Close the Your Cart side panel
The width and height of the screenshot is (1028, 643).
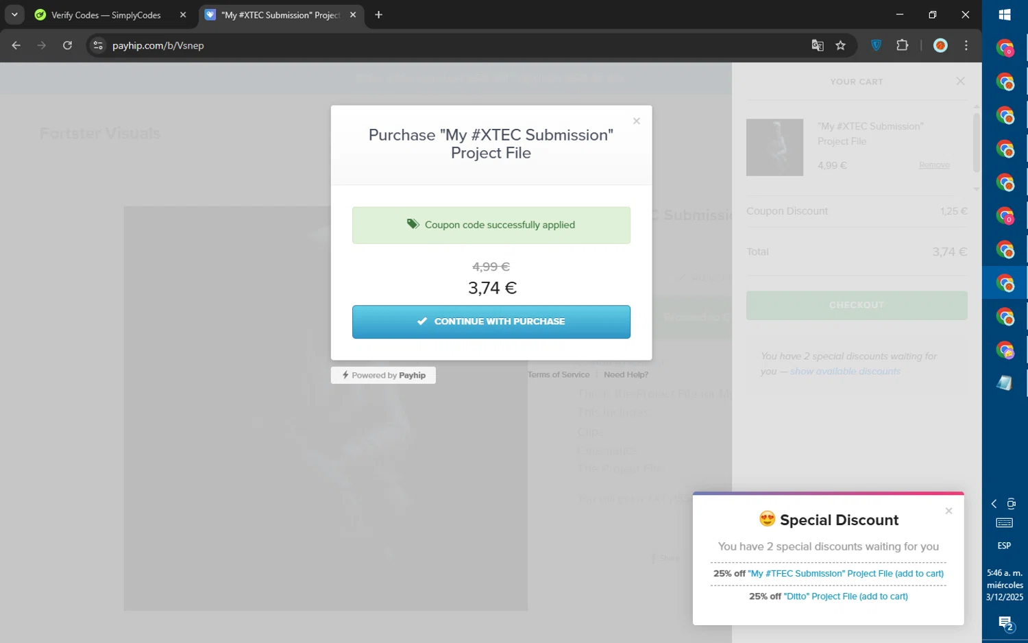click(x=960, y=81)
